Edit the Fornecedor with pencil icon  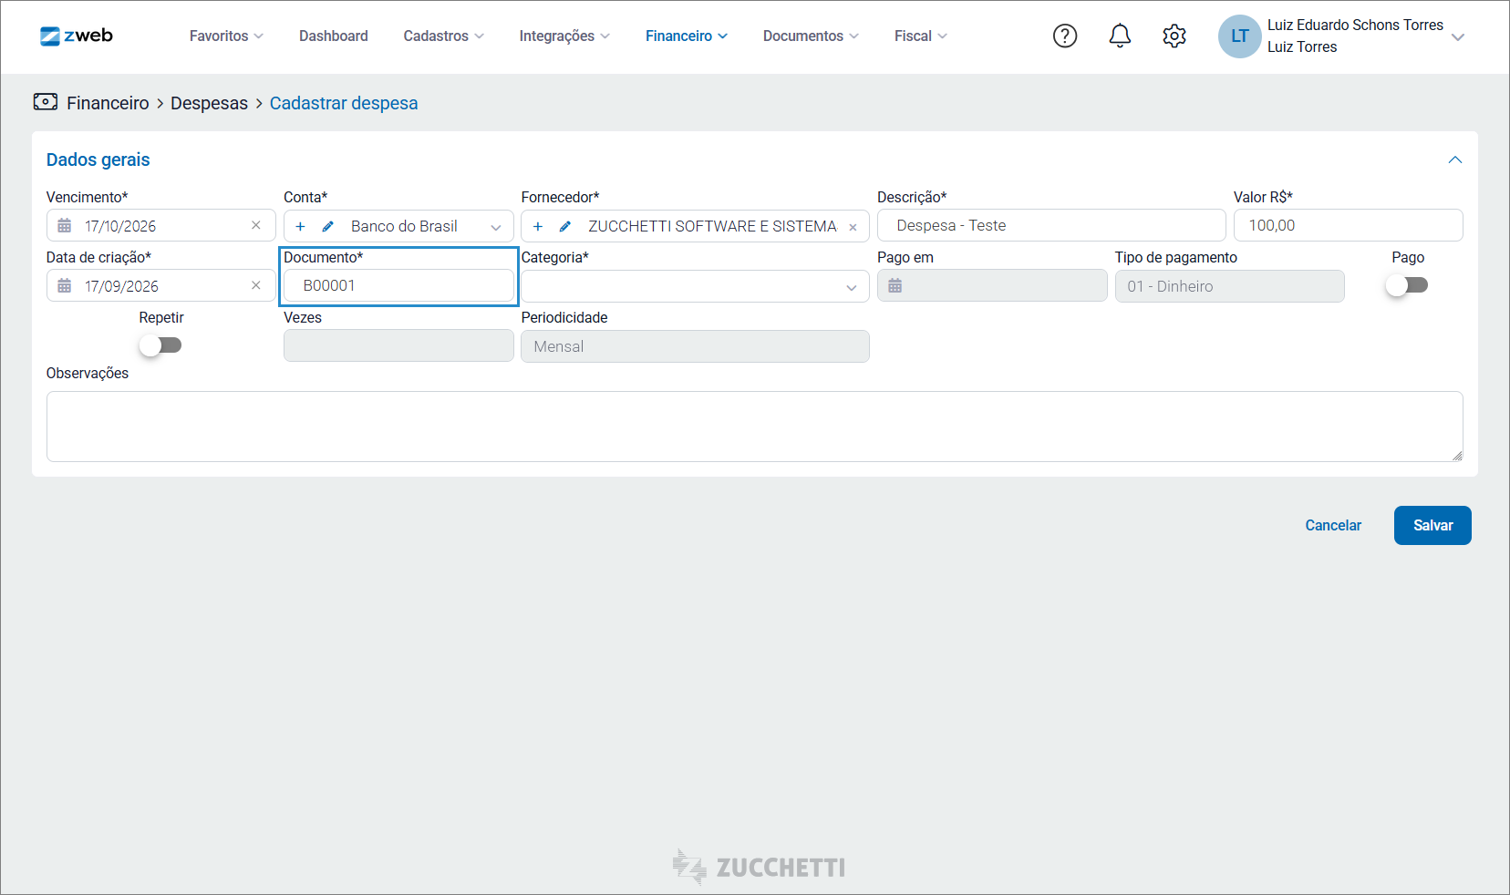565,226
